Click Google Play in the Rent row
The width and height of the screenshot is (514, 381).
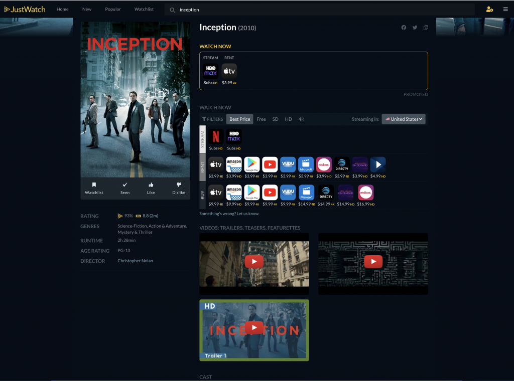coord(252,164)
